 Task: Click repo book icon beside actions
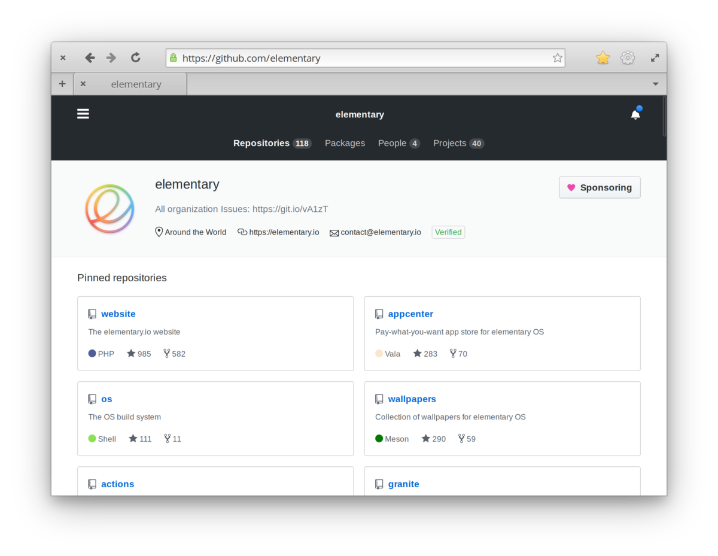(92, 484)
